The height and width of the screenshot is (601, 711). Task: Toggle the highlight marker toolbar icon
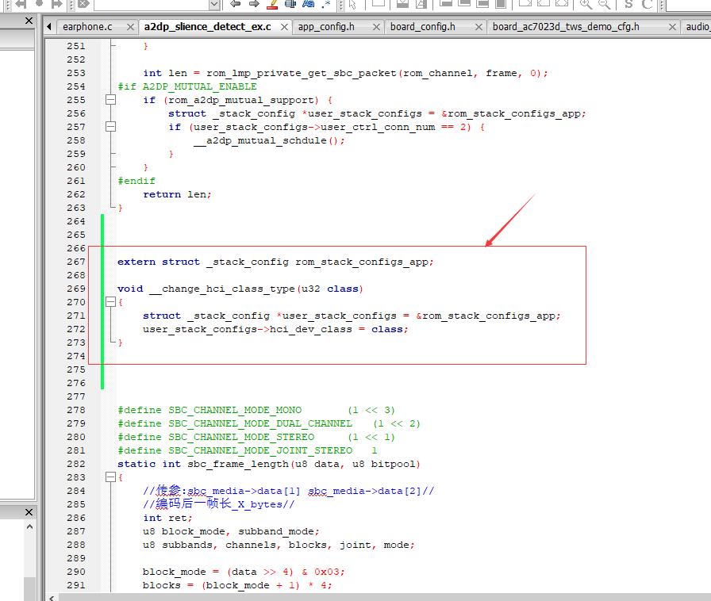coord(272,4)
